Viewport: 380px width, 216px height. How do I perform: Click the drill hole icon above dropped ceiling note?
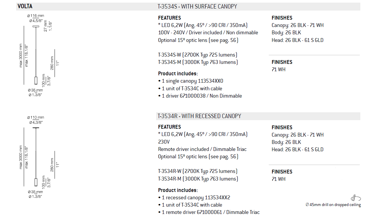[x=355, y=198]
